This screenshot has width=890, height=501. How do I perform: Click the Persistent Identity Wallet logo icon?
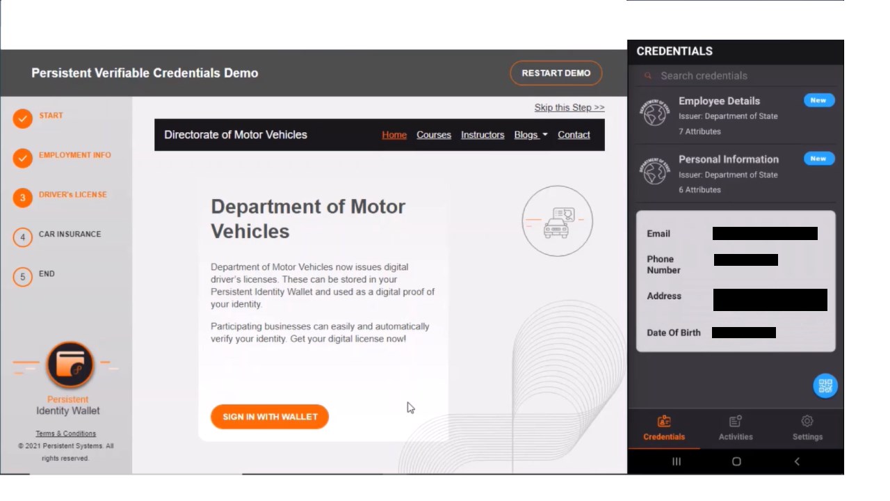point(70,365)
